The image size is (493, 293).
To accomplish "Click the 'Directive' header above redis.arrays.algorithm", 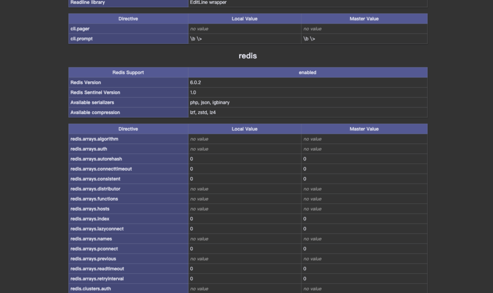I will coord(128,129).
